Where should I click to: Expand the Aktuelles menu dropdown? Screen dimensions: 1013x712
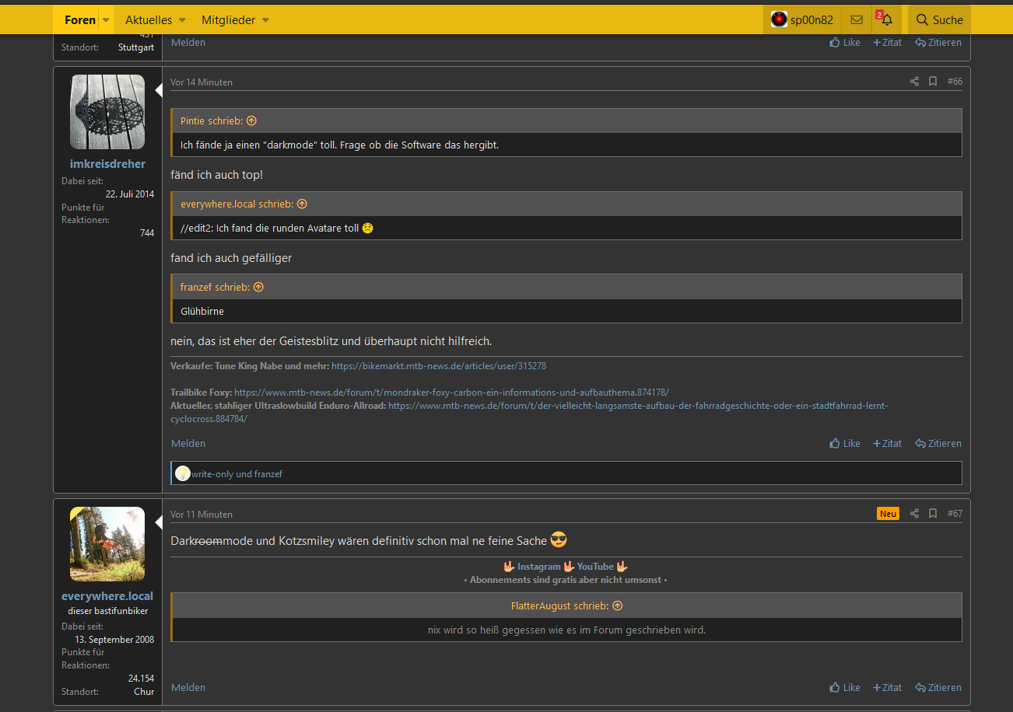[x=182, y=20]
